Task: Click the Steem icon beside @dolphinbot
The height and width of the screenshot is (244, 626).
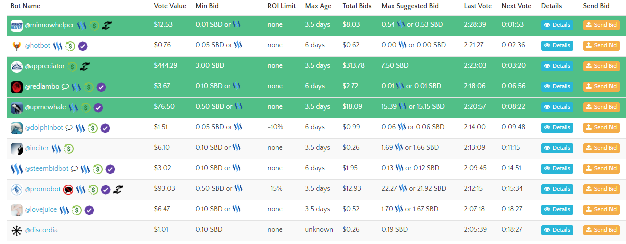Action: point(80,128)
